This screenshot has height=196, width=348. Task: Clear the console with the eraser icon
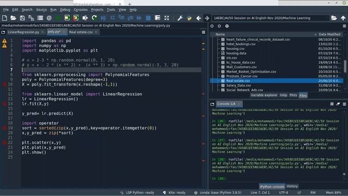338,104
